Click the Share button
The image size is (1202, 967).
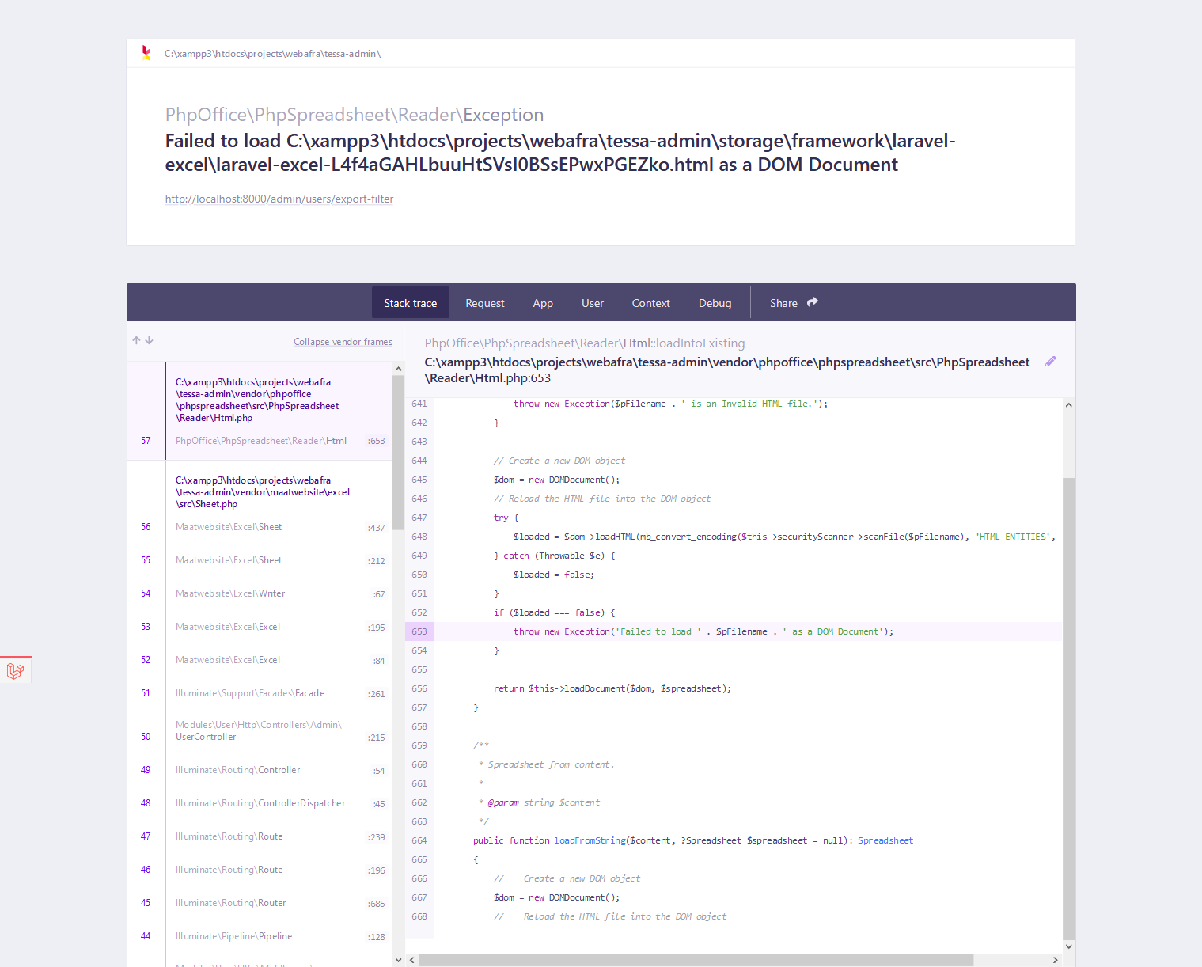794,303
